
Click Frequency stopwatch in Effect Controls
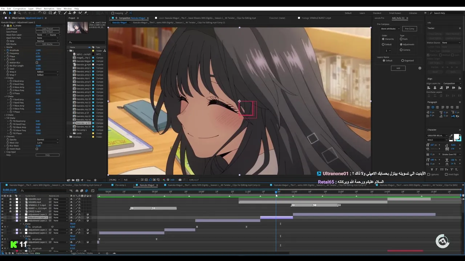point(8,53)
